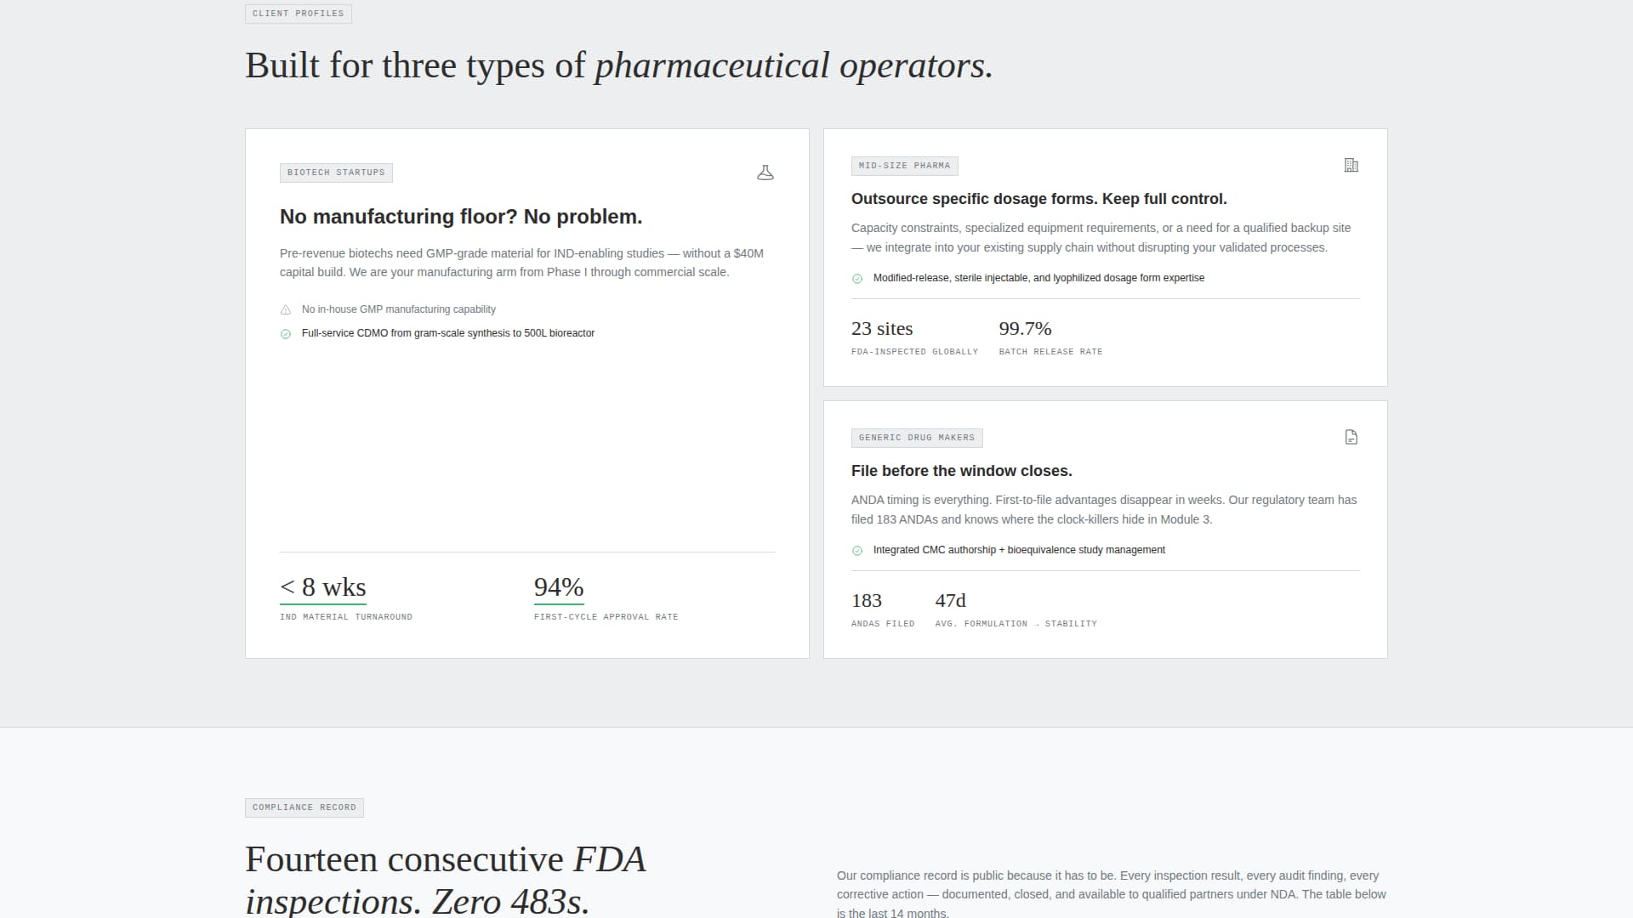Viewport: 1633px width, 918px height.
Task: Toggle the MID-SIZE PHARMA tag on its card
Action: (x=904, y=166)
